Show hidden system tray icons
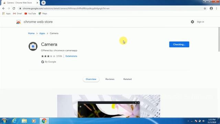Image resolution: width=220 pixels, height=124 pixels. (x=188, y=121)
